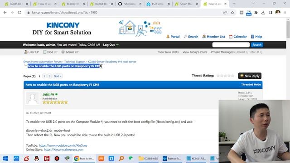Click the share page icon in address bar
This screenshot has height=163, width=290.
click(225, 12)
